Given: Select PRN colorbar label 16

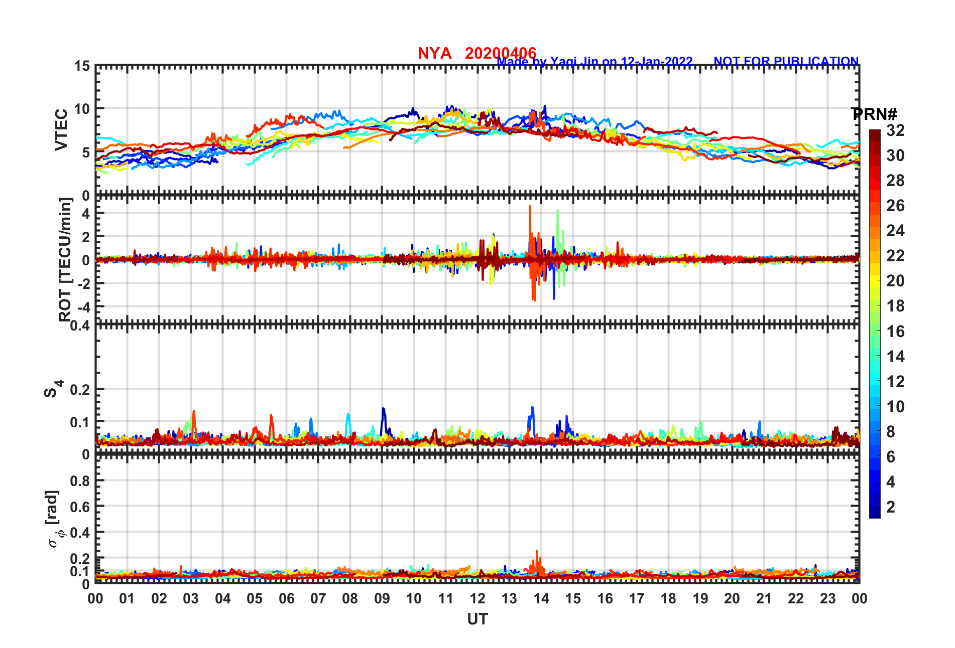Looking at the screenshot, I should pyautogui.click(x=895, y=332).
